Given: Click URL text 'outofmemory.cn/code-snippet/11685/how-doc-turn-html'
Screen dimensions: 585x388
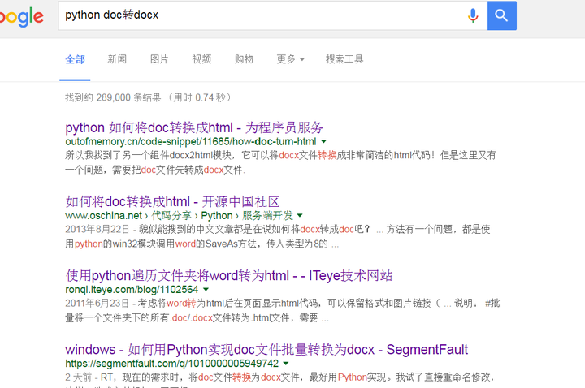Looking at the screenshot, I should point(191,141).
